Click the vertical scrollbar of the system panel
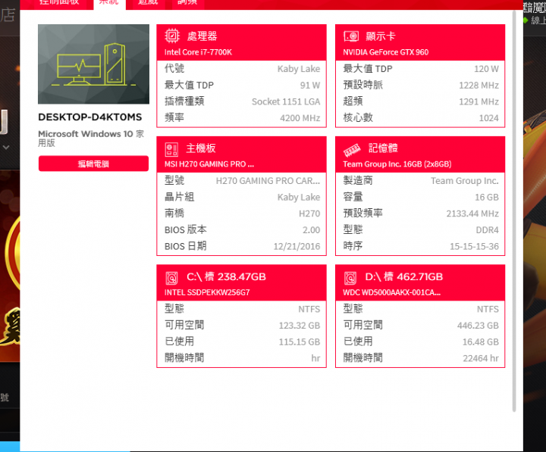546x452 pixels. [514, 211]
